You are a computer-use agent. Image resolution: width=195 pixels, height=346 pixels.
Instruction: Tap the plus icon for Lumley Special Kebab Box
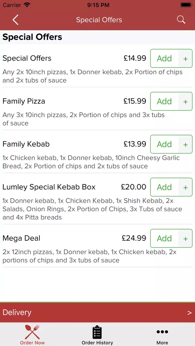186,187
